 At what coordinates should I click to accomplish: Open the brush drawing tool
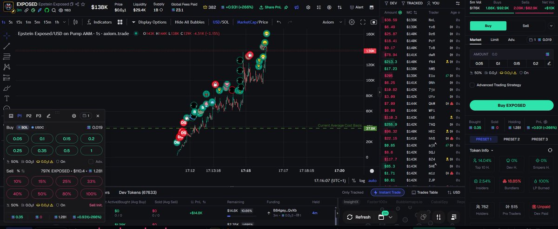[7, 88]
